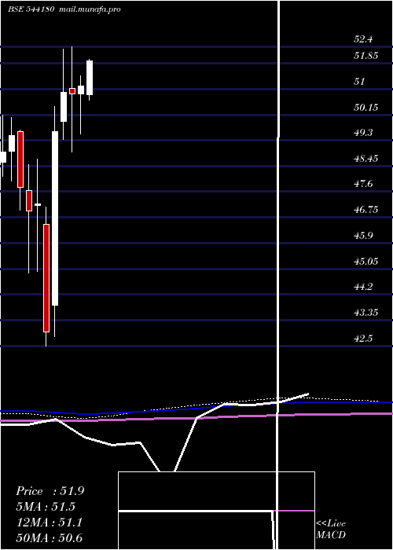Click the 50MA : 50.6 readout
393x550 pixels.
pos(49,538)
